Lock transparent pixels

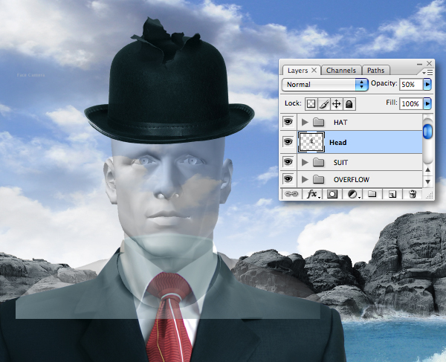coord(311,104)
